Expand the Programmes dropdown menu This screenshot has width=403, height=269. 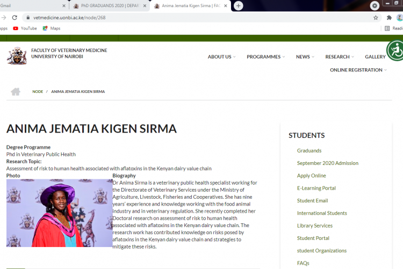pos(265,57)
